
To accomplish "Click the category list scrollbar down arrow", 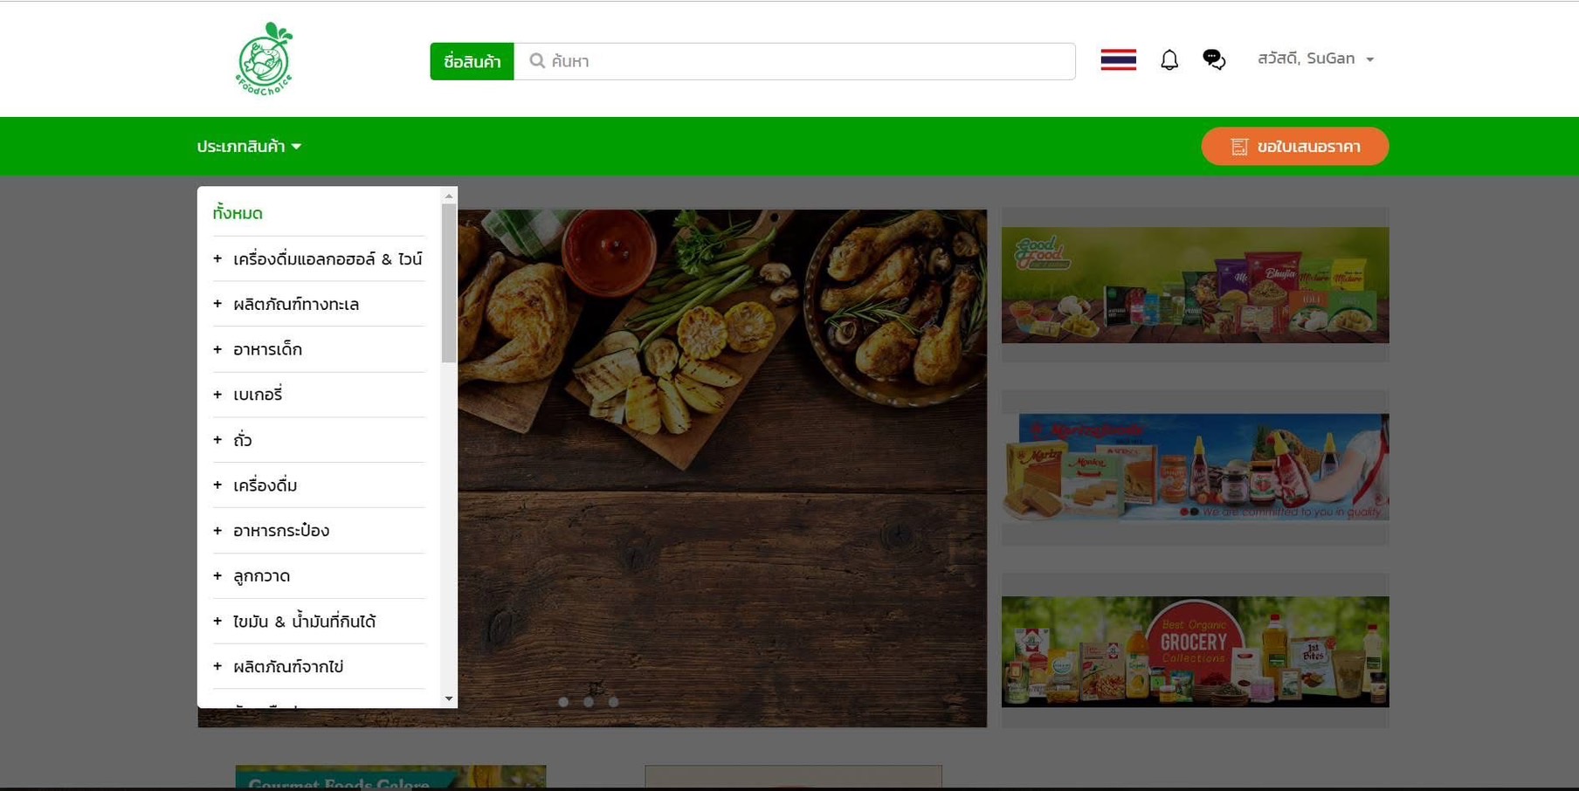I will 449,698.
